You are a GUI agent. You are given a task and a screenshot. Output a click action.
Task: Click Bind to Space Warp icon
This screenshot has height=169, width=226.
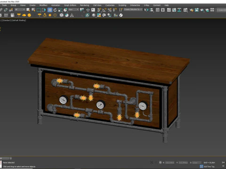(11, 10)
